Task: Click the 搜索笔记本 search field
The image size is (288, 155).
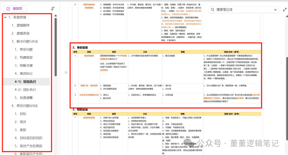Action: (x=243, y=10)
